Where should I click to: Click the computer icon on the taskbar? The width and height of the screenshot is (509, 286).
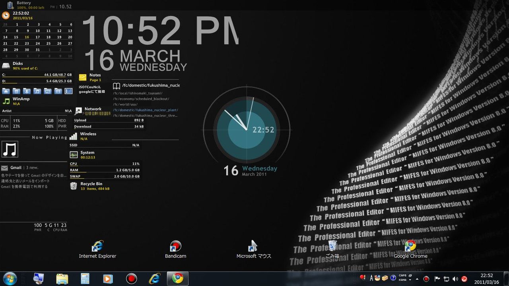click(x=39, y=278)
